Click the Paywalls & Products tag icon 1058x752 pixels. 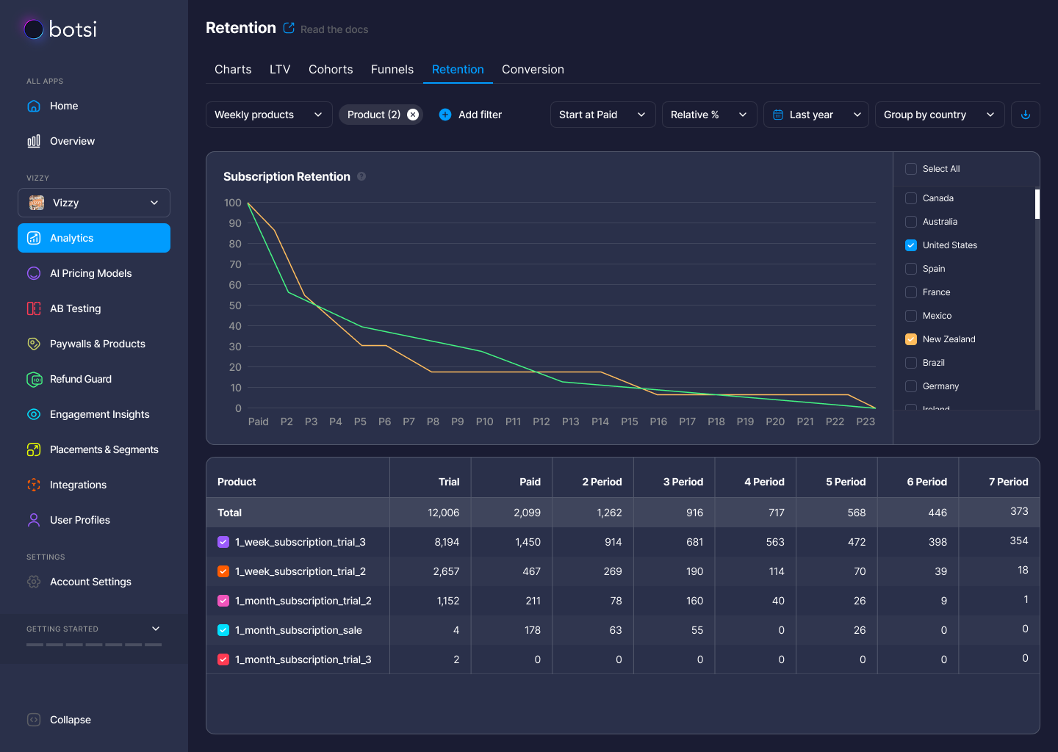tap(34, 344)
